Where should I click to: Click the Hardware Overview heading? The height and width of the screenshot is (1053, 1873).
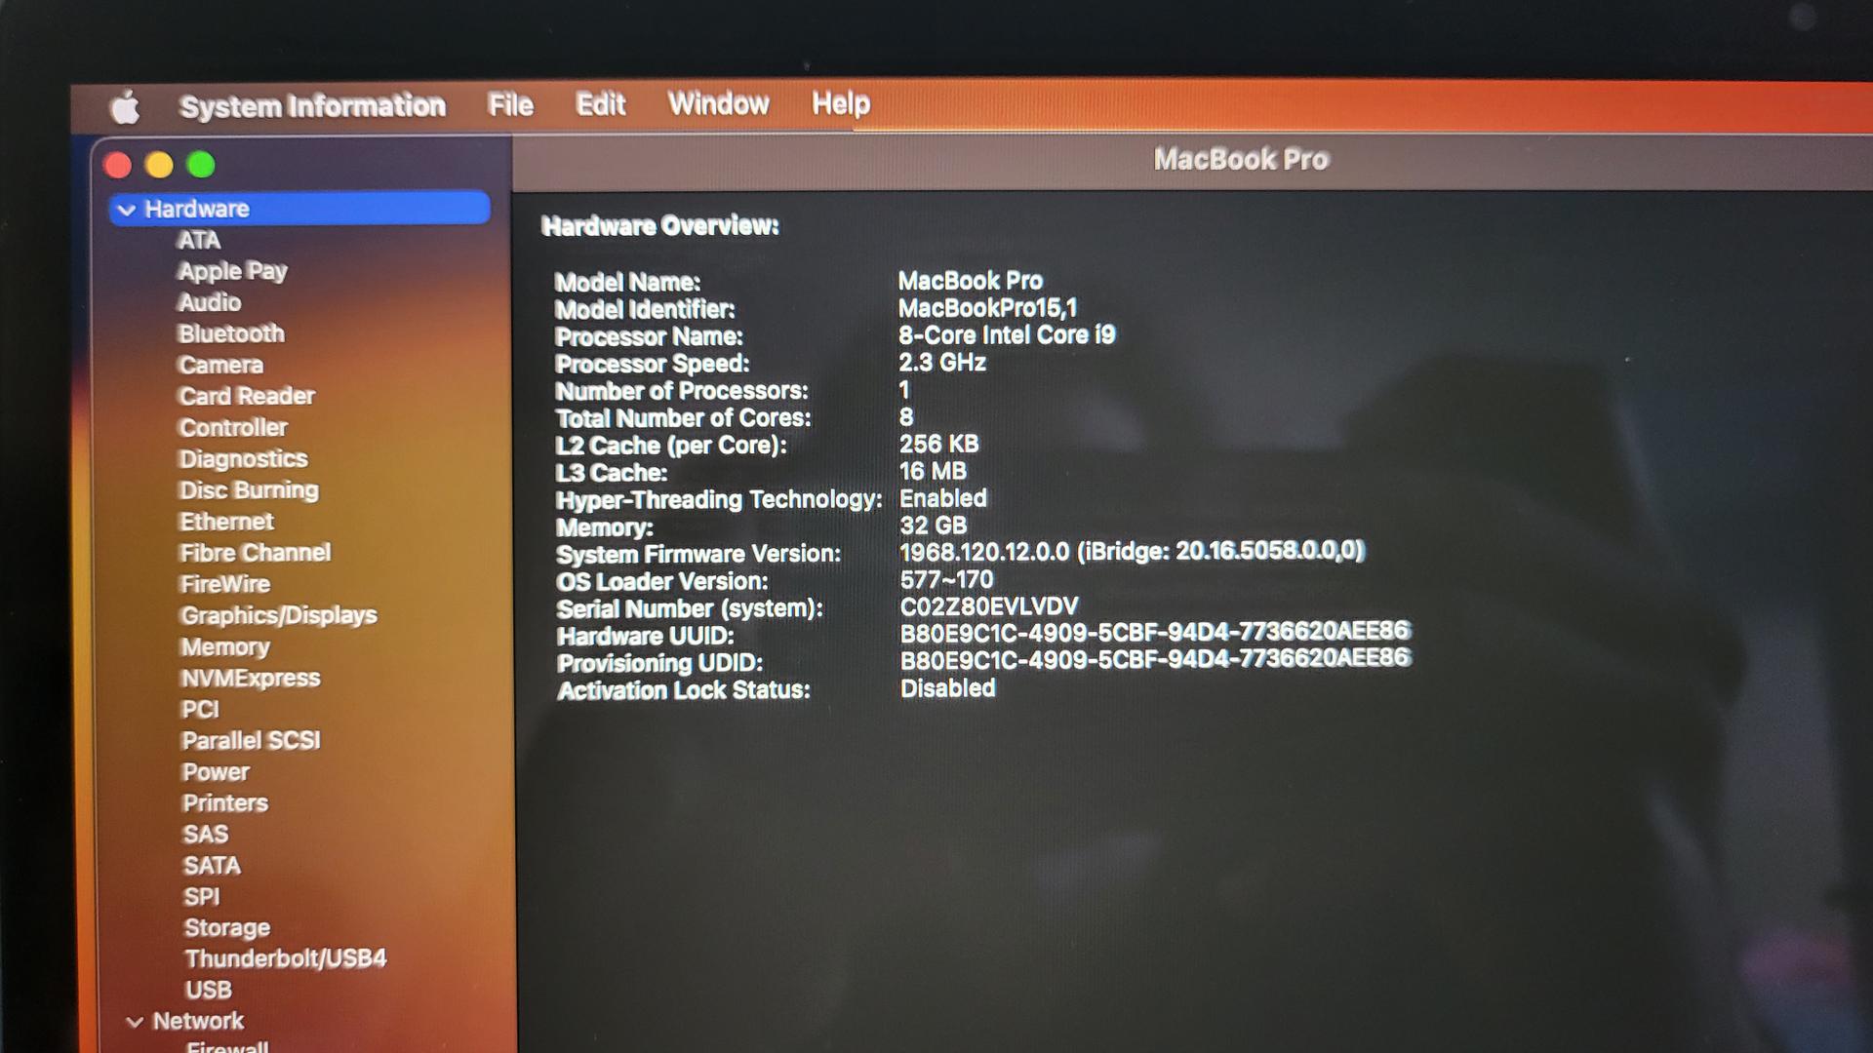tap(660, 226)
